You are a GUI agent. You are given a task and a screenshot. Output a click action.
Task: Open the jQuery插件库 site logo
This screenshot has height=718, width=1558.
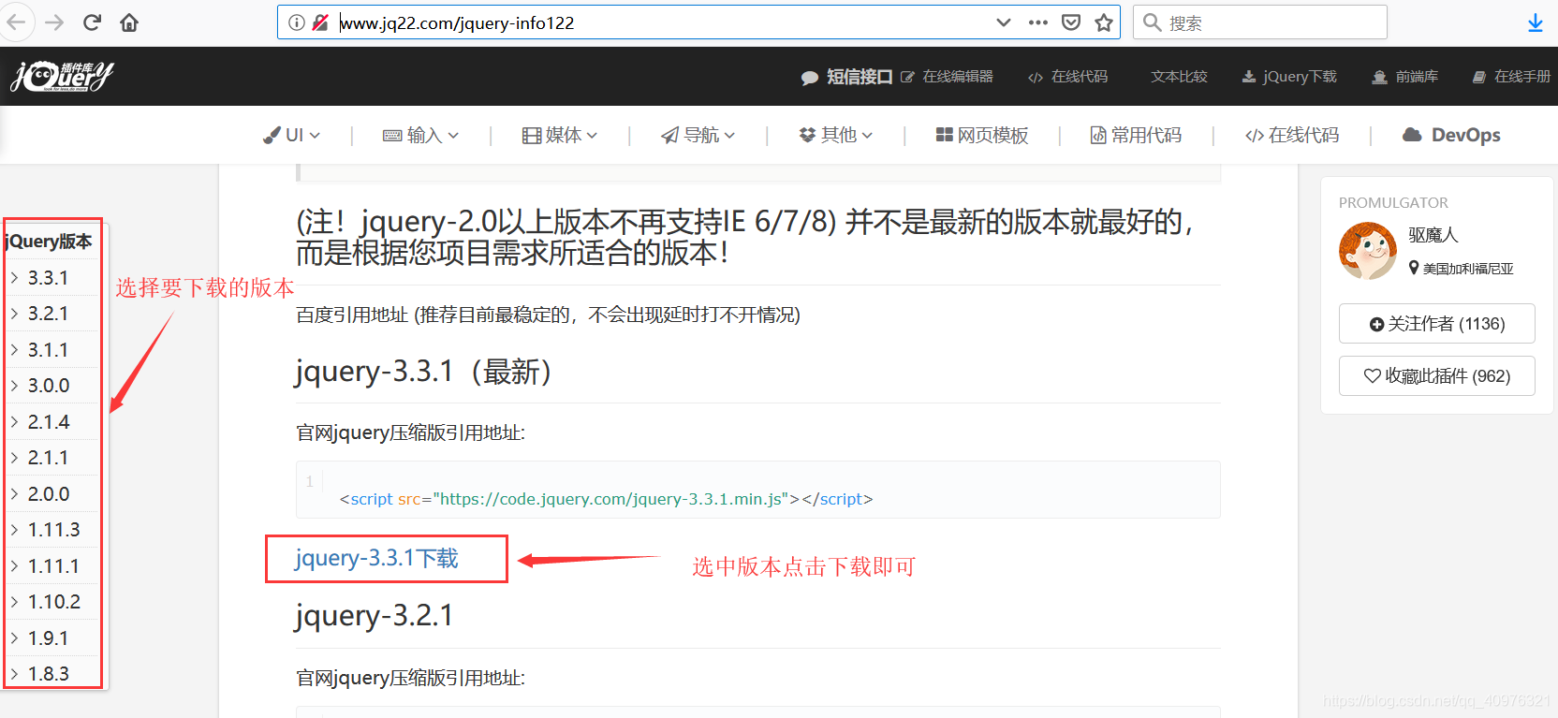[x=62, y=76]
